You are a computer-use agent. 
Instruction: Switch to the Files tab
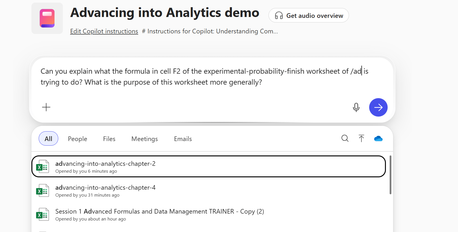(x=109, y=139)
